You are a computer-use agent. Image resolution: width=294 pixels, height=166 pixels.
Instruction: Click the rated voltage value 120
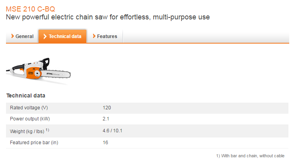coord(107,108)
